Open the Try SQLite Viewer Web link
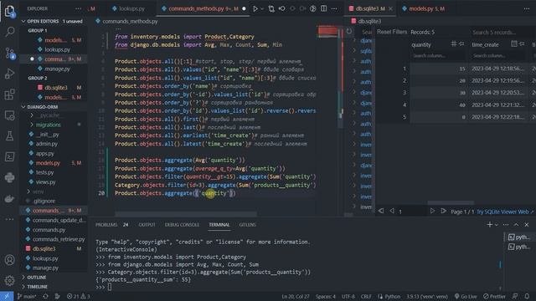 pos(505,212)
